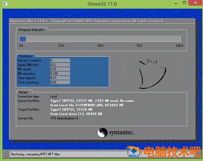Click the Progress Indicator group label
The height and width of the screenshot is (161, 203).
tap(31, 30)
